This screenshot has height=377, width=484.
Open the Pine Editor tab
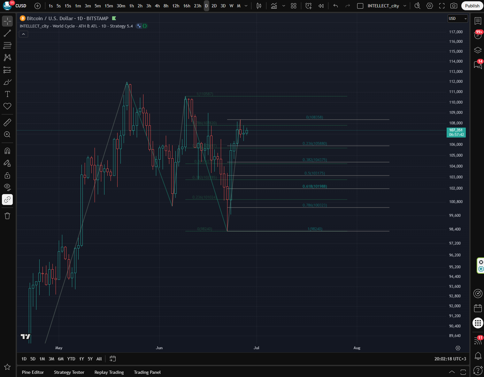33,372
